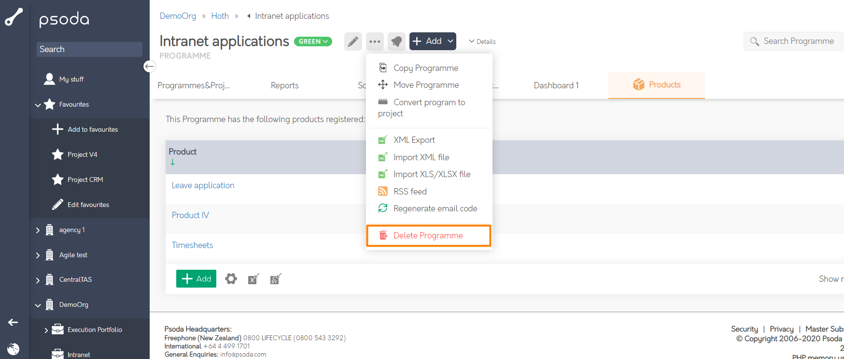
Task: Click the CSV export icon below table
Action: 276,279
